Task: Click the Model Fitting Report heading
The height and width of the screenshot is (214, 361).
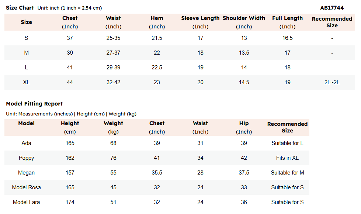Action: click(34, 104)
